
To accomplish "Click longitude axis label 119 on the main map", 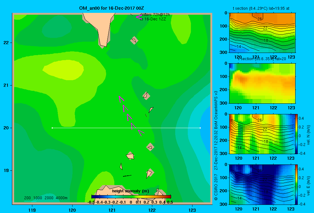I will pos(32,210).
